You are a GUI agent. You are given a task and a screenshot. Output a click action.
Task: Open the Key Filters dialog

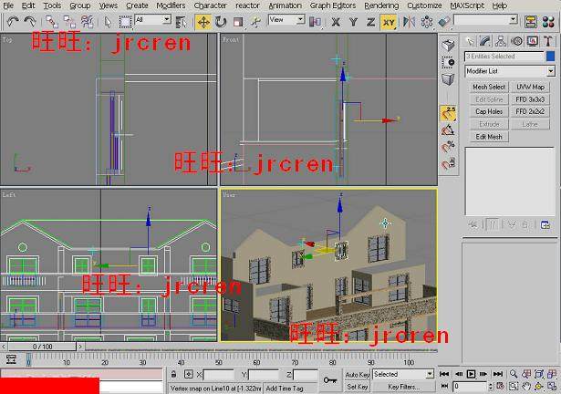tap(403, 387)
